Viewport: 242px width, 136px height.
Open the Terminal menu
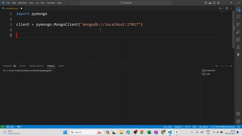51,3
